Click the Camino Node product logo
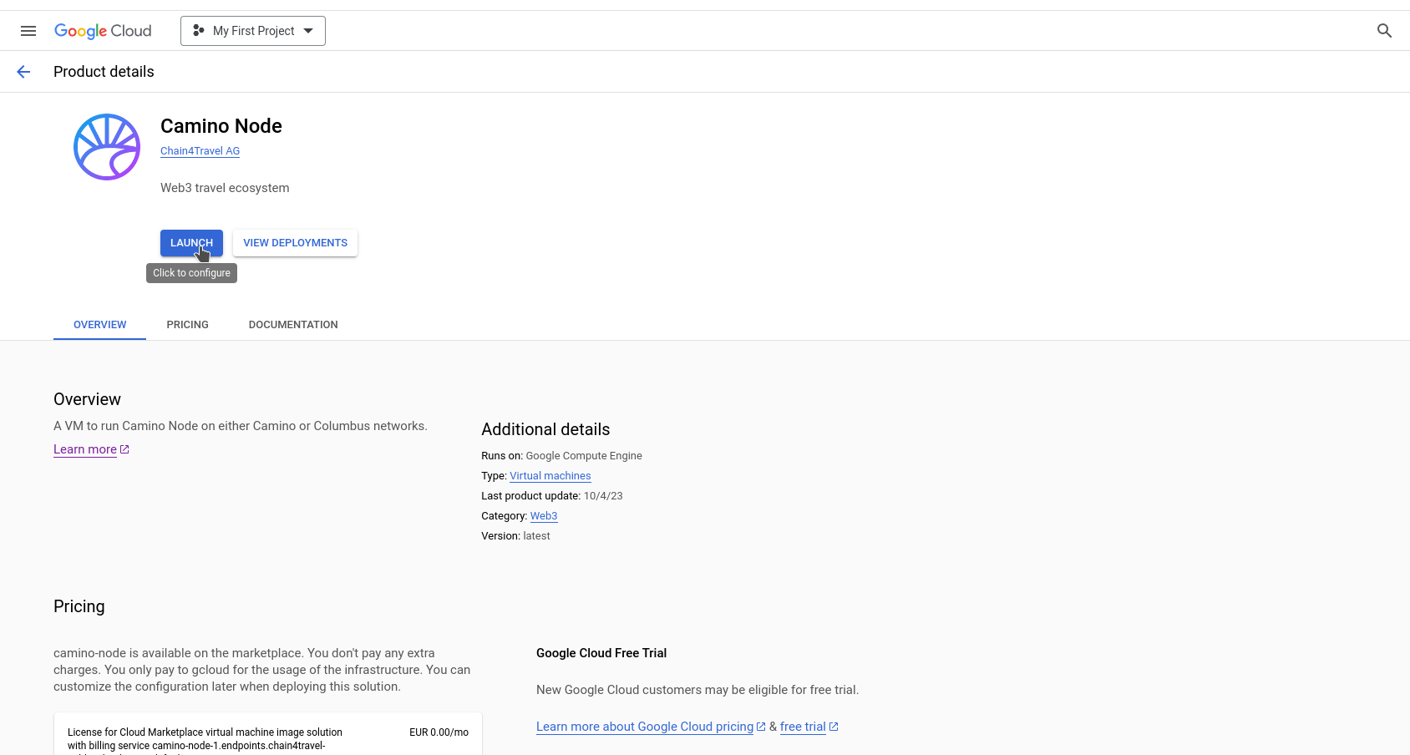The height and width of the screenshot is (755, 1410). tap(107, 147)
